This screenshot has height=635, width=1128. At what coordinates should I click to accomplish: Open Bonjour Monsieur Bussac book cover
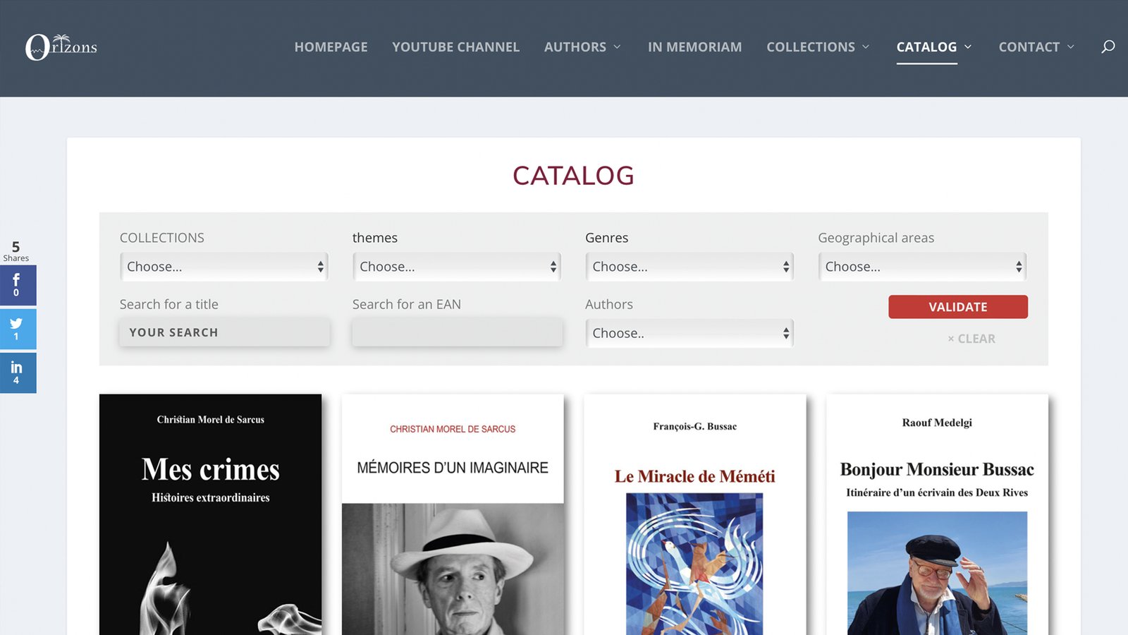tap(937, 514)
